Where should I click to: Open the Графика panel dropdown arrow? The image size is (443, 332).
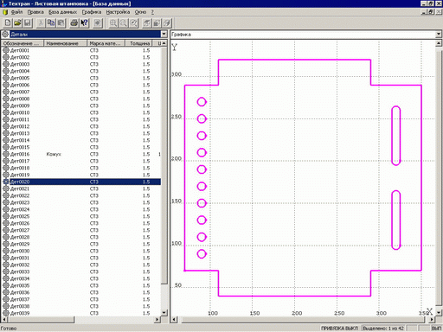(x=439, y=35)
